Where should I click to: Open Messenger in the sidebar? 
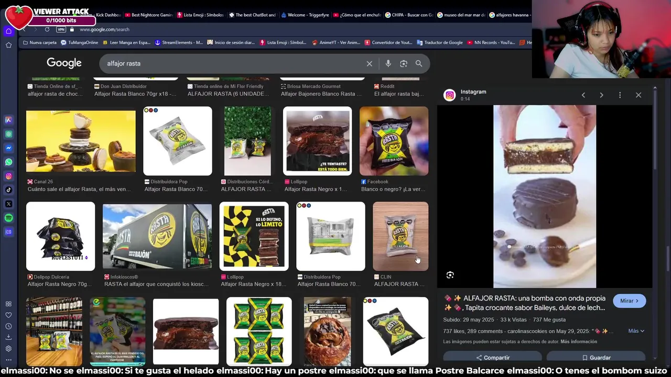pyautogui.click(x=8, y=148)
